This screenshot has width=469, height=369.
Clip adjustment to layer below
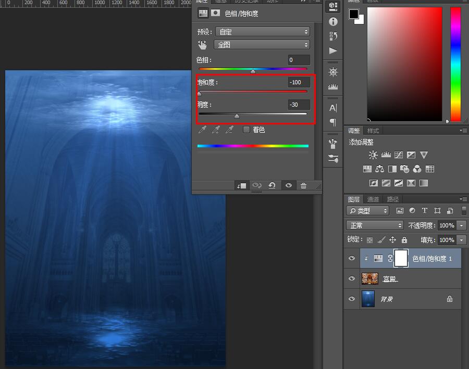[242, 186]
